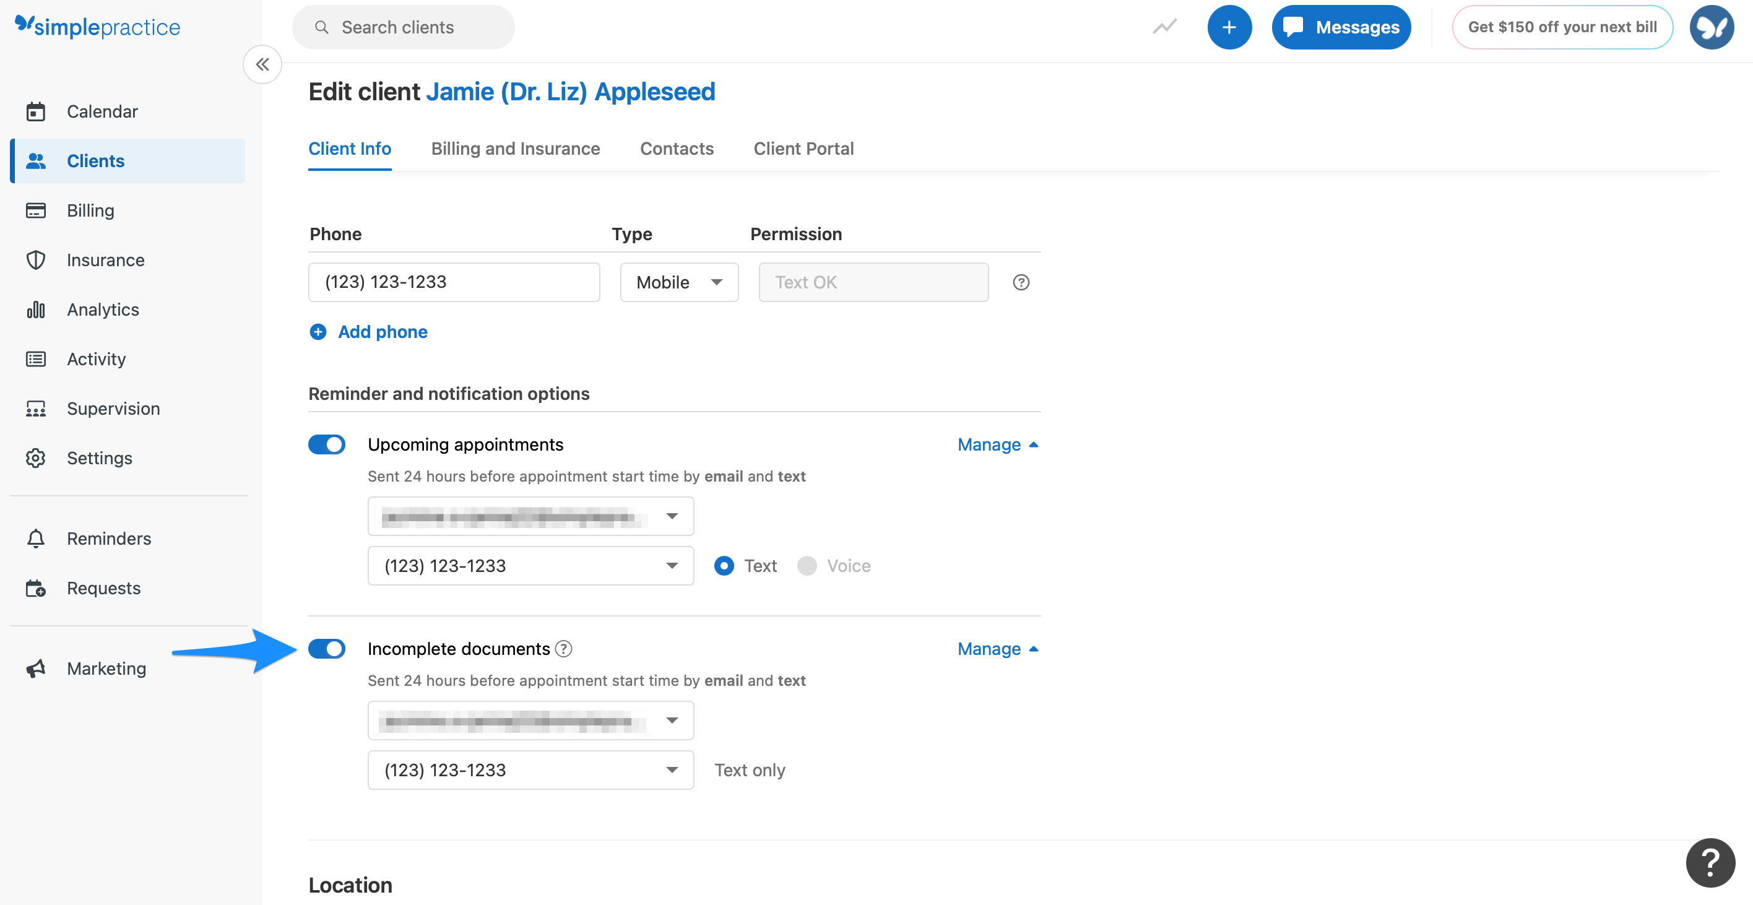
Task: Click the Marketing megaphone icon
Action: (35, 668)
